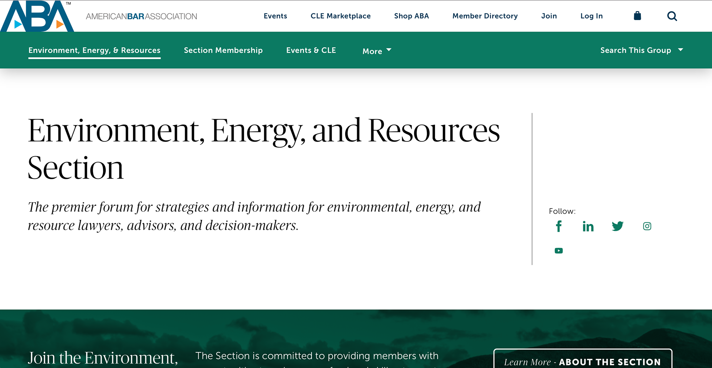Image resolution: width=712 pixels, height=368 pixels.
Task: Select Log In
Action: click(591, 16)
